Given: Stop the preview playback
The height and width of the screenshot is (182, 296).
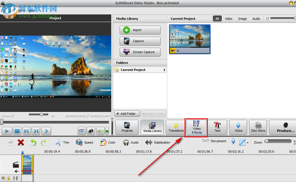Looking at the screenshot, I should 17,131.
